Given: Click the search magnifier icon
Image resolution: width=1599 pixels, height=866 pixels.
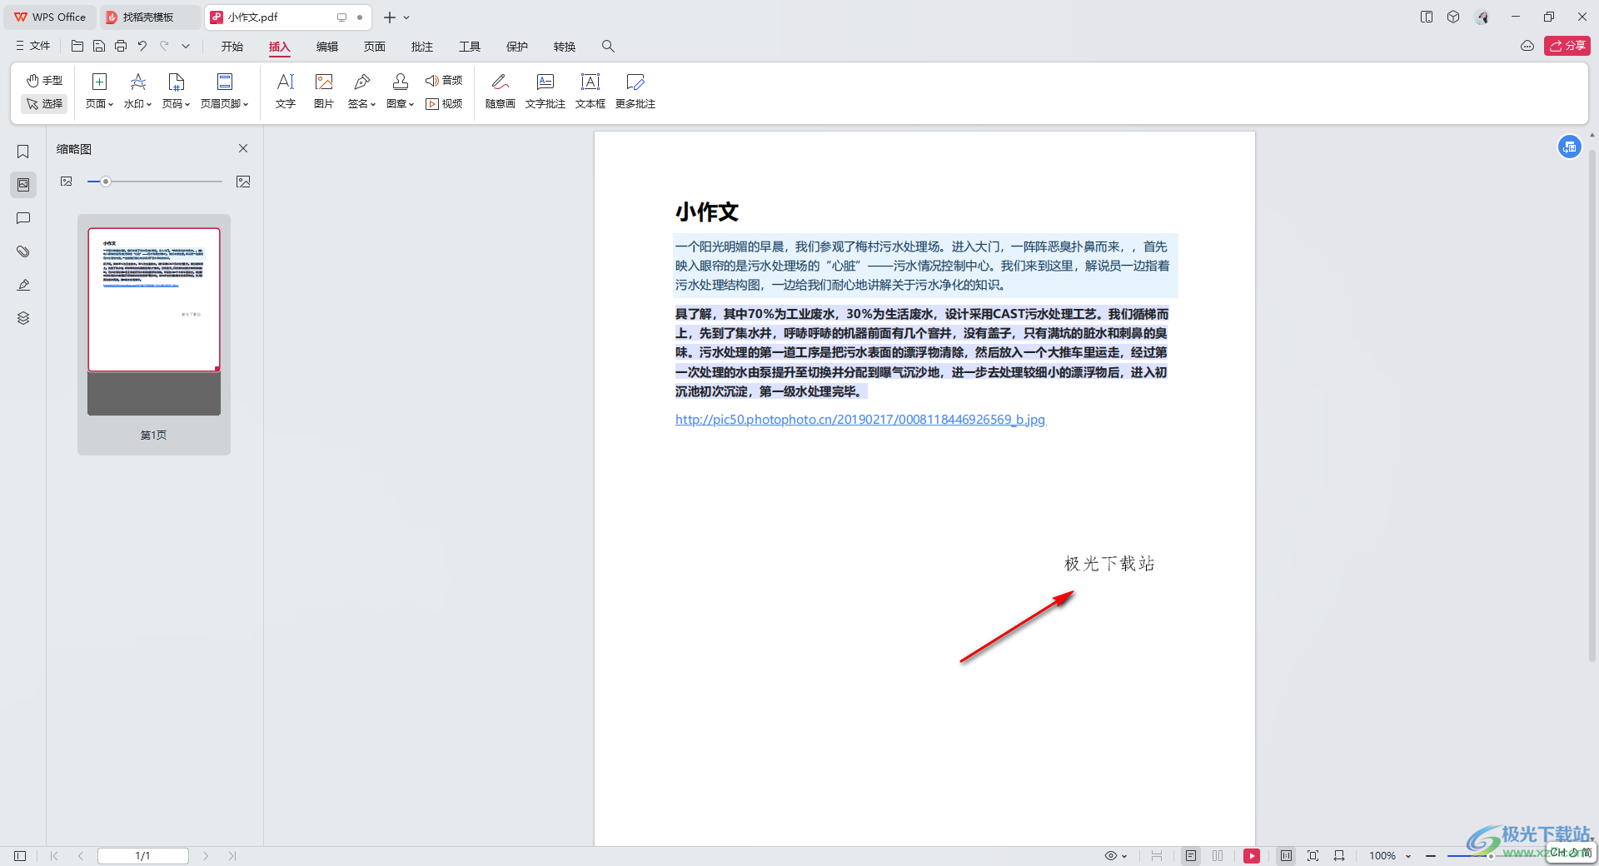Looking at the screenshot, I should click(x=608, y=47).
